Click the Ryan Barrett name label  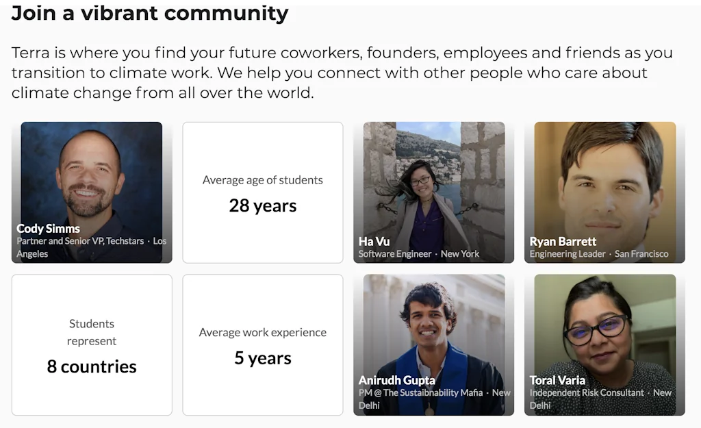point(563,241)
